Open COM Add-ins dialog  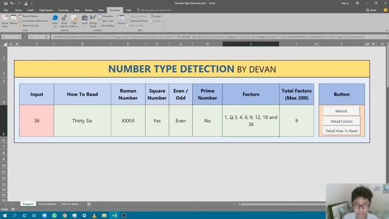74,21
